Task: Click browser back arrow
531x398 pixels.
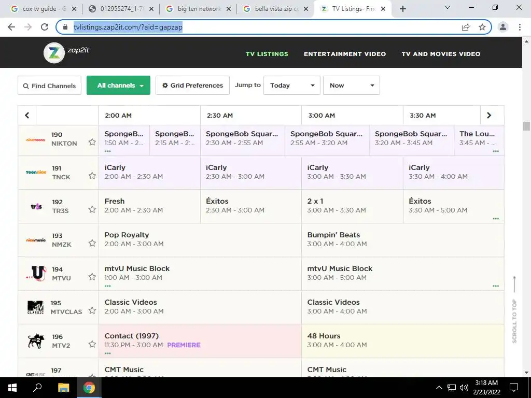Action: (x=11, y=27)
